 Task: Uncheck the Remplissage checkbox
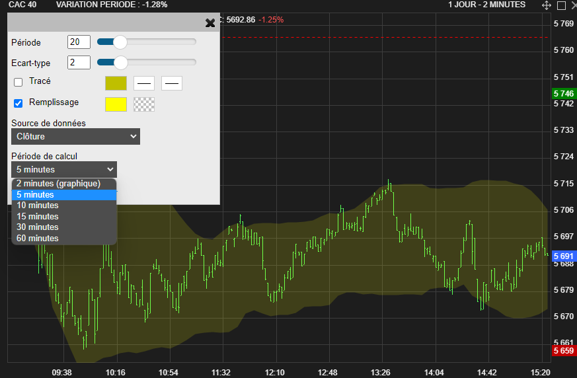[19, 103]
